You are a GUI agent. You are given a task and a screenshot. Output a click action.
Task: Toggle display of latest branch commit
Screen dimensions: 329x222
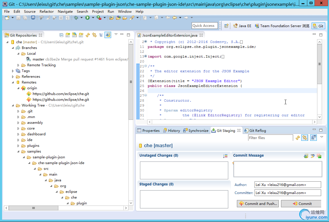108,35
